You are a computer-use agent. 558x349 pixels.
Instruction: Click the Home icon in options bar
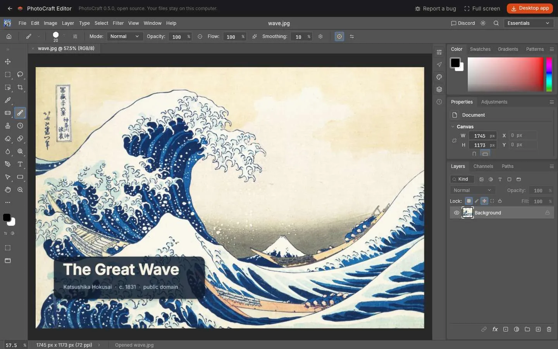tap(9, 36)
